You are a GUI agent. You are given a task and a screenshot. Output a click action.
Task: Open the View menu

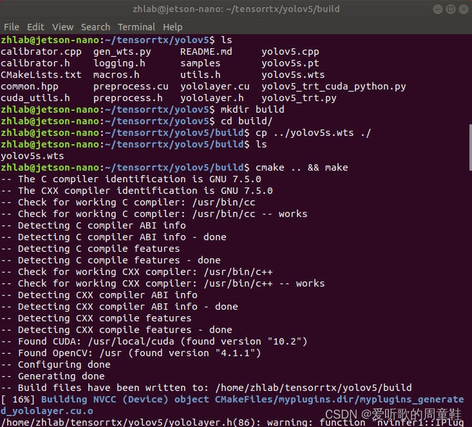[x=62, y=27]
